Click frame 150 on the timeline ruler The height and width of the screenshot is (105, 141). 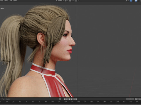(x=85, y=102)
